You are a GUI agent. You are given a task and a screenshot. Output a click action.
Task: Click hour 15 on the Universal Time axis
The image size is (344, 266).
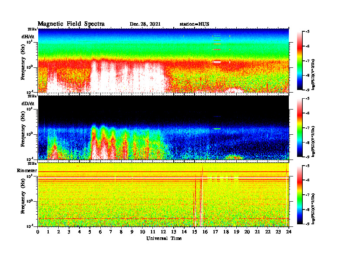(195, 232)
